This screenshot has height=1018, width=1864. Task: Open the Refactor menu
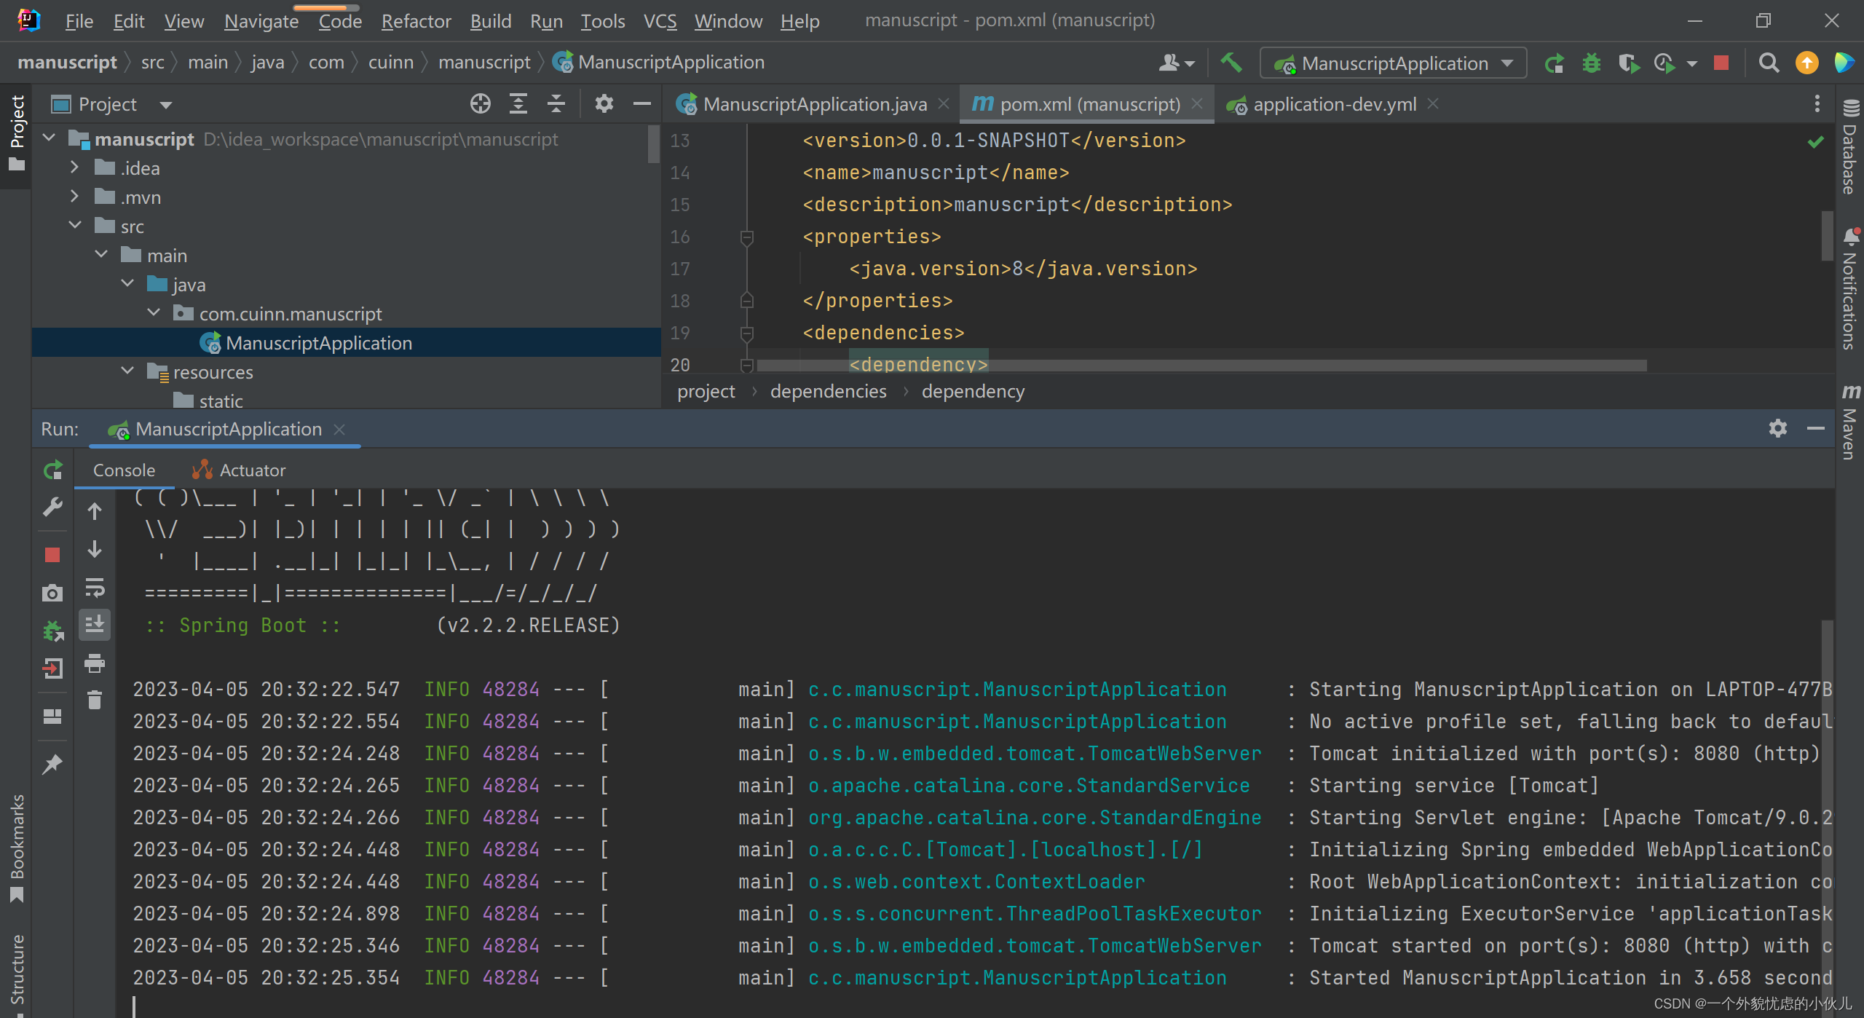[416, 21]
